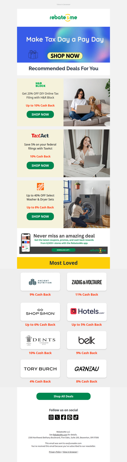This screenshot has width=127, height=462.
Task: Click the TaxAct logo
Action: coord(40,136)
